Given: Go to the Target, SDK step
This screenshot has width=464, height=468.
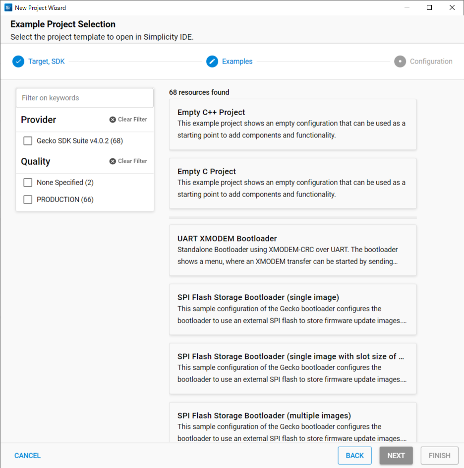Looking at the screenshot, I should [x=47, y=62].
